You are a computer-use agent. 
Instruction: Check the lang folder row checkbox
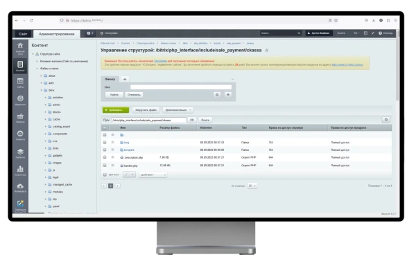pos(105,143)
